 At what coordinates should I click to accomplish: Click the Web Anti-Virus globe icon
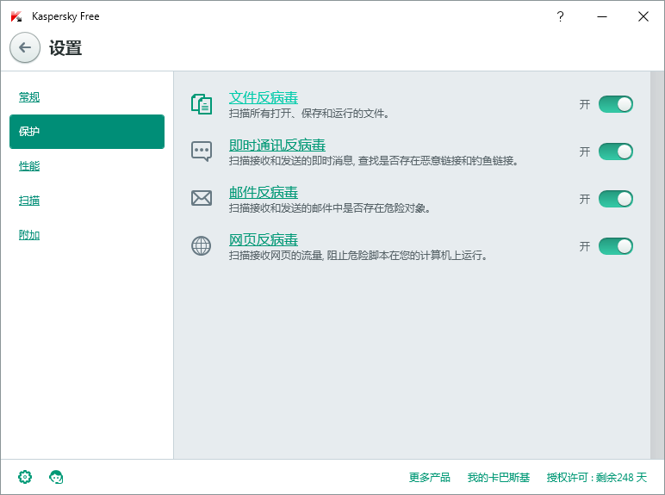click(x=201, y=246)
